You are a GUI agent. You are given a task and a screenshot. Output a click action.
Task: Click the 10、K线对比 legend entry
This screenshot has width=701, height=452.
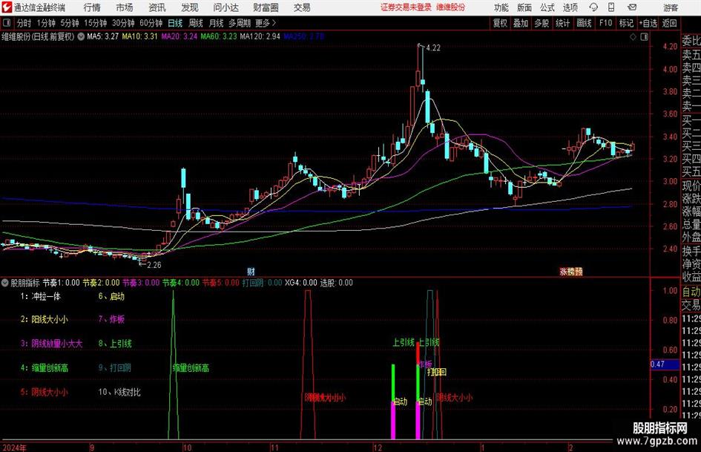click(x=119, y=392)
